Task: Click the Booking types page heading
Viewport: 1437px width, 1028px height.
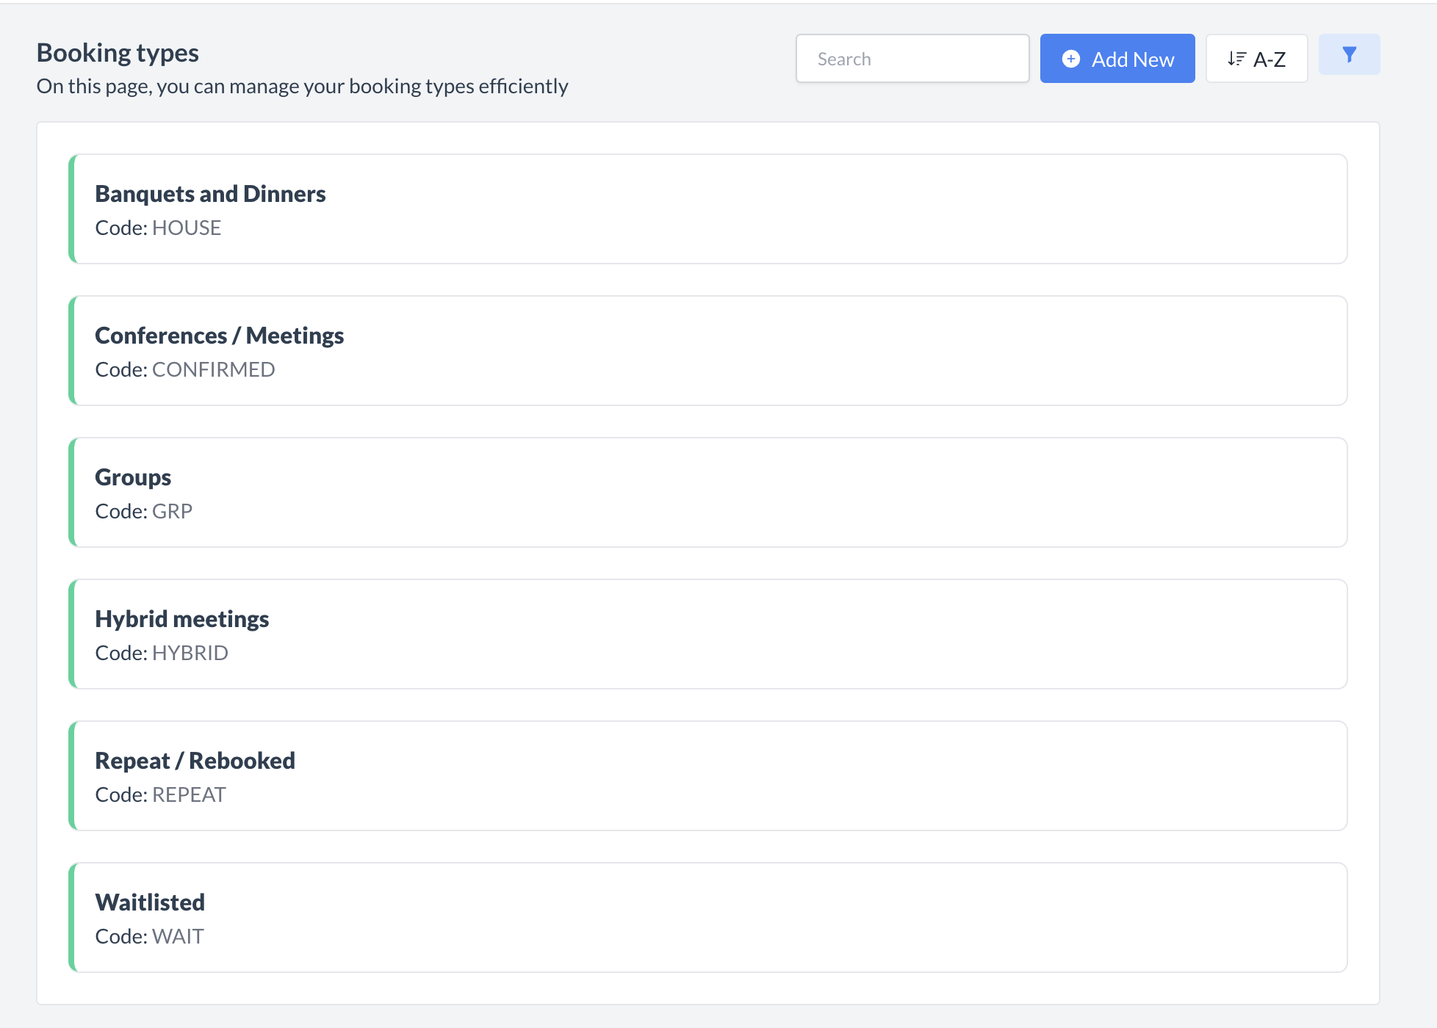Action: click(x=118, y=52)
